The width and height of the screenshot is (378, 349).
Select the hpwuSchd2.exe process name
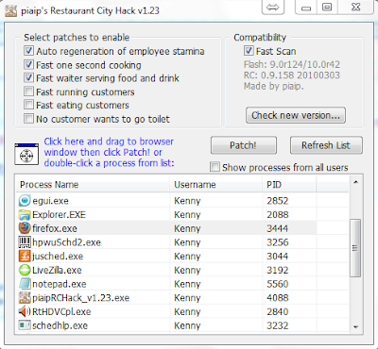tap(66, 242)
